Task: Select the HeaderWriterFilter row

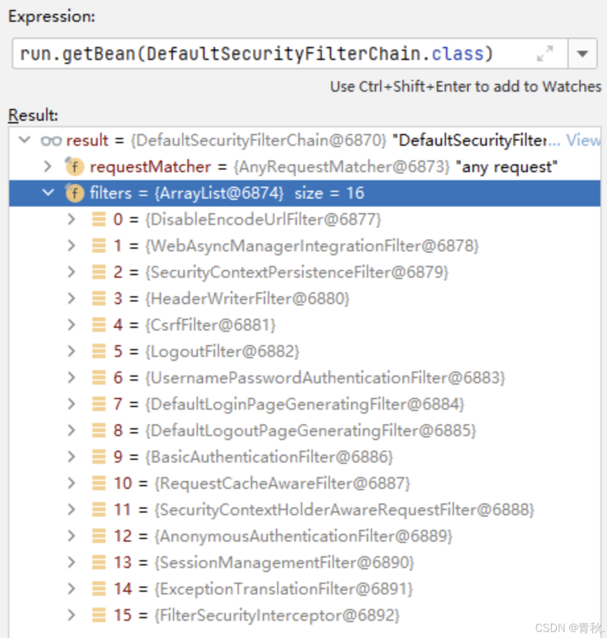Action: click(247, 299)
